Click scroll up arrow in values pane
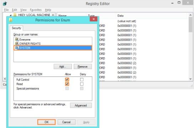Screen dimensions: 194x128 coord(190,15)
